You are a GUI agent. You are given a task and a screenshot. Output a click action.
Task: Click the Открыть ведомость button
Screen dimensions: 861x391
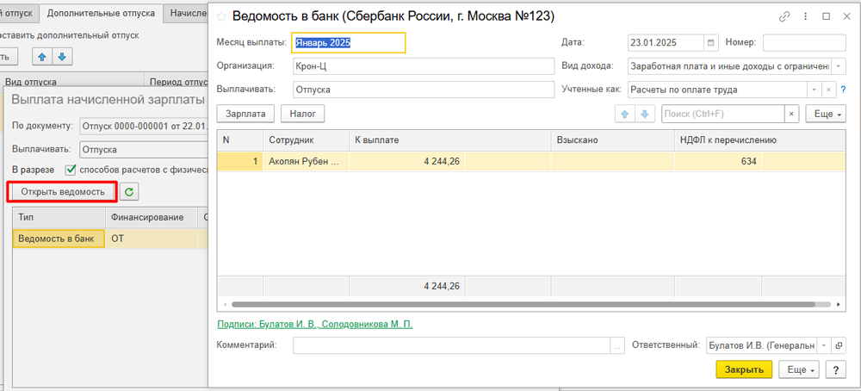click(x=63, y=192)
